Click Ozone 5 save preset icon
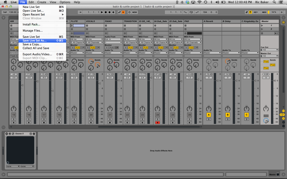Viewport: 287px width, 179px height. 34,134
